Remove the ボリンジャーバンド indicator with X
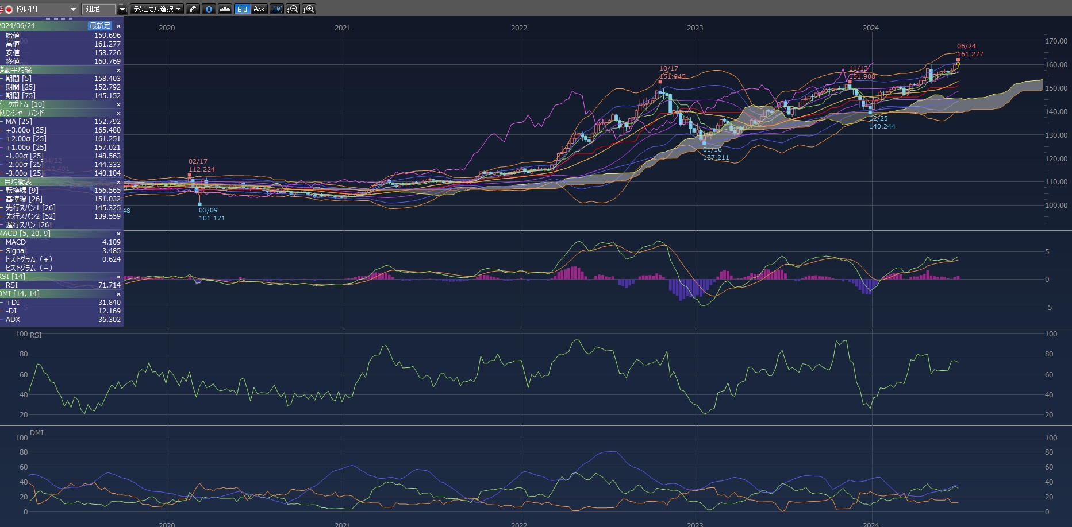The image size is (1072, 527). pos(118,113)
